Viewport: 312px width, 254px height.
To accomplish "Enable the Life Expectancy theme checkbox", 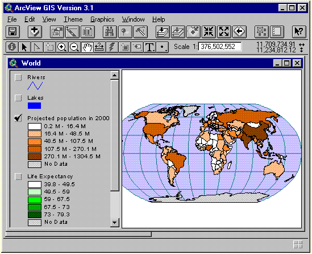I will point(18,177).
